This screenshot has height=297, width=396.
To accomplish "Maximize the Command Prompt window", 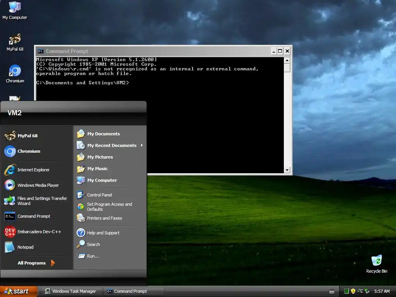I will (x=280, y=51).
